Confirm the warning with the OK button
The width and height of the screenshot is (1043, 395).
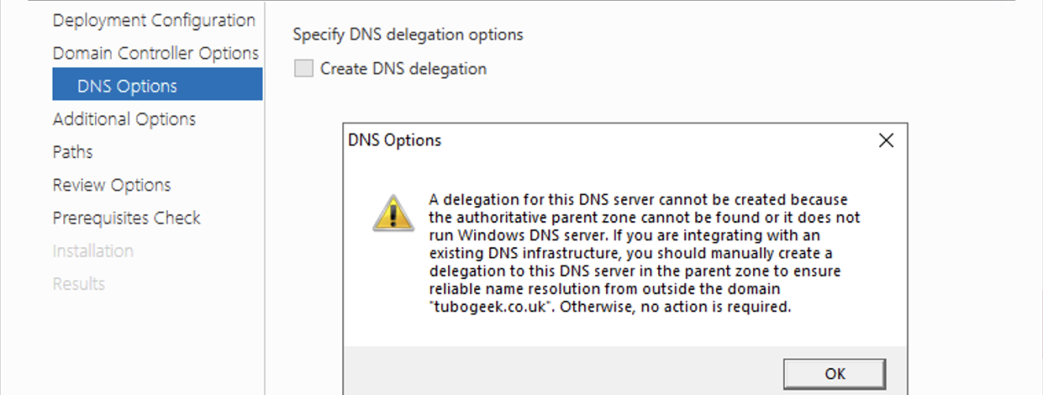835,374
